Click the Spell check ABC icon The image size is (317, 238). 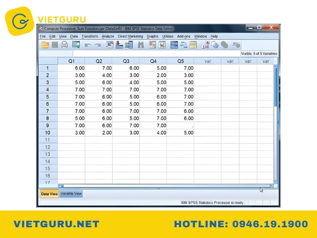pos(236,44)
